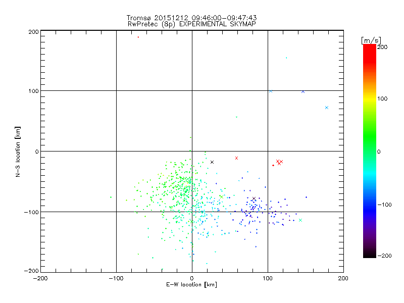Select the teal X marker near 145 km east, below the -100 line
The width and height of the screenshot is (404, 303).
coord(300,220)
